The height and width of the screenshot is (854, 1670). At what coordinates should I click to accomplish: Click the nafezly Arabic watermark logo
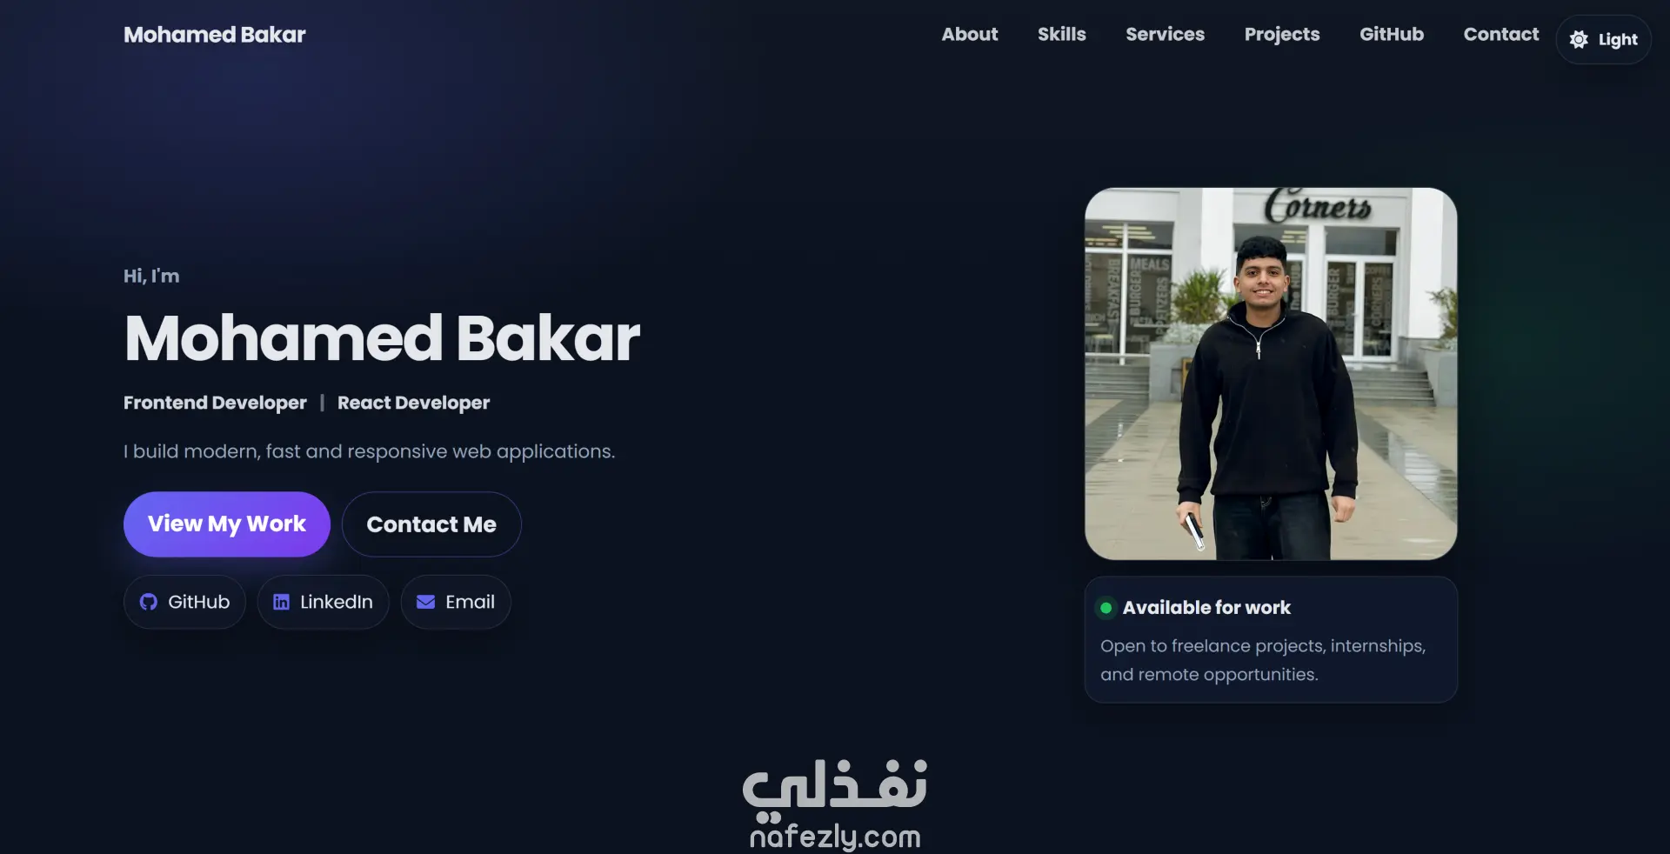pos(835,790)
